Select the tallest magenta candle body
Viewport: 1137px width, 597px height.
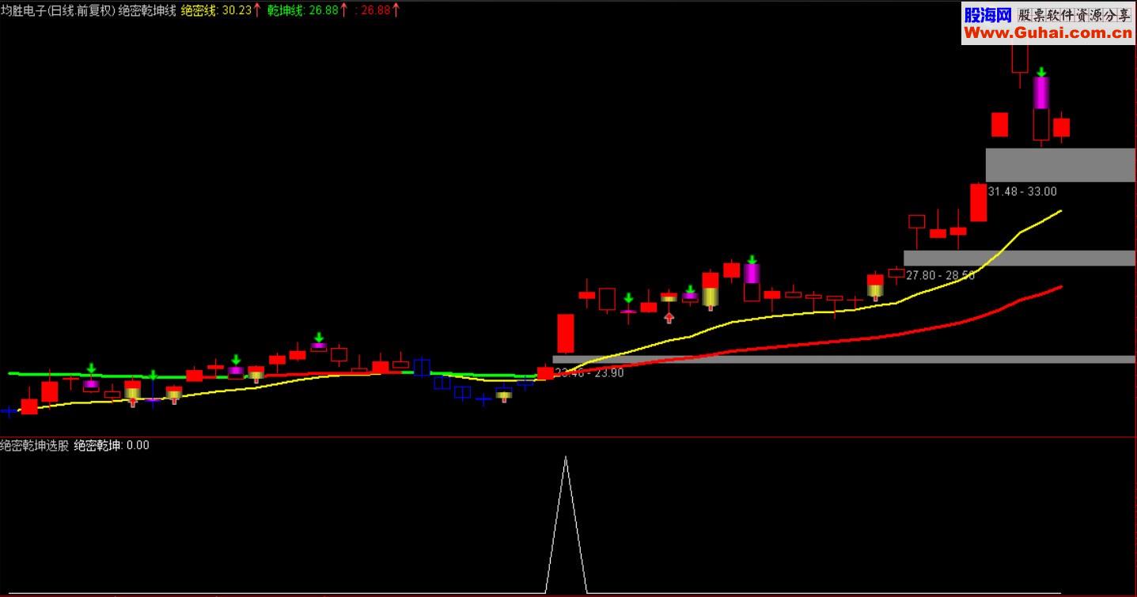pyautogui.click(x=1041, y=93)
